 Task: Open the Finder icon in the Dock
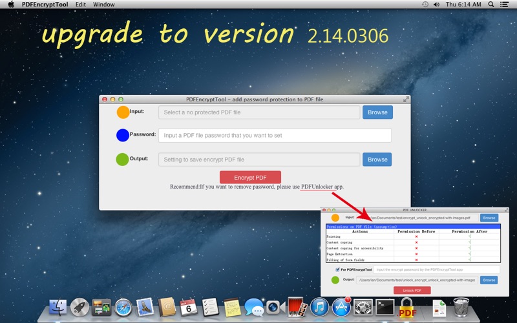click(x=58, y=307)
